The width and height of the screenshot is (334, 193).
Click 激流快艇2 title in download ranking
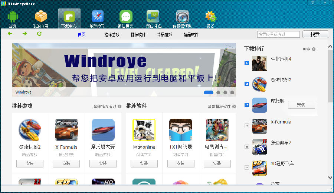click(x=281, y=80)
